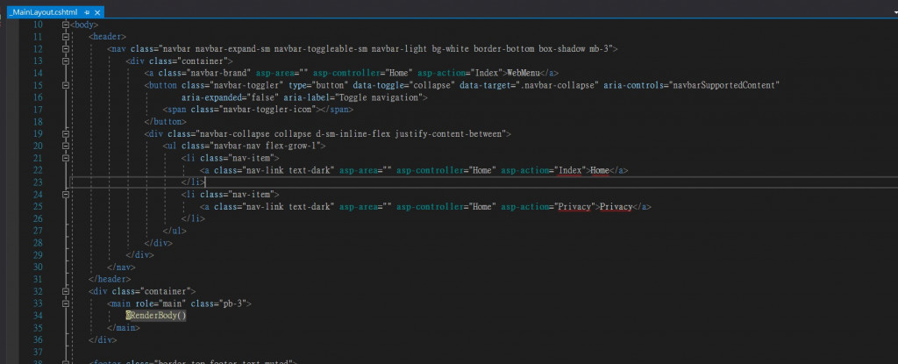Click the "navbar-nav flex-grow-1" class value
Image resolution: width=898 pixels, height=364 pixels.
[x=267, y=146]
